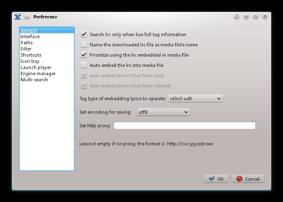Image resolution: width=283 pixels, height=202 pixels.
Task: Click the round pin button beside Preference title
Action: [x=27, y=16]
